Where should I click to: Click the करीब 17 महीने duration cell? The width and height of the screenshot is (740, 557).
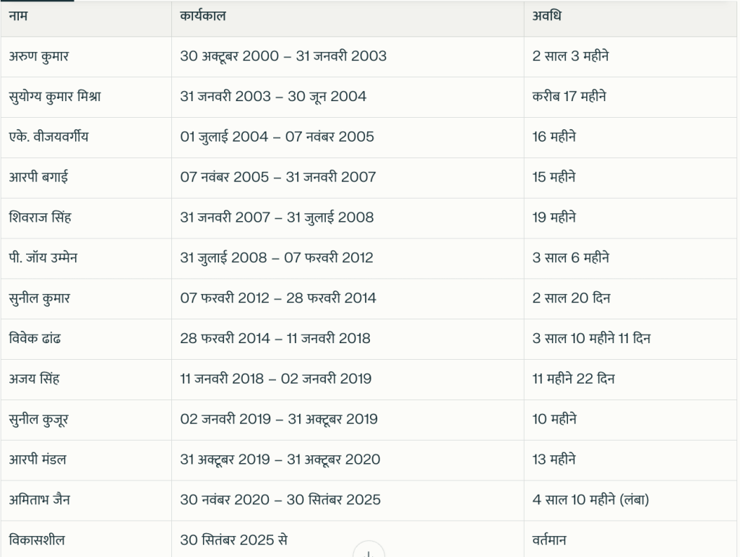pos(569,97)
